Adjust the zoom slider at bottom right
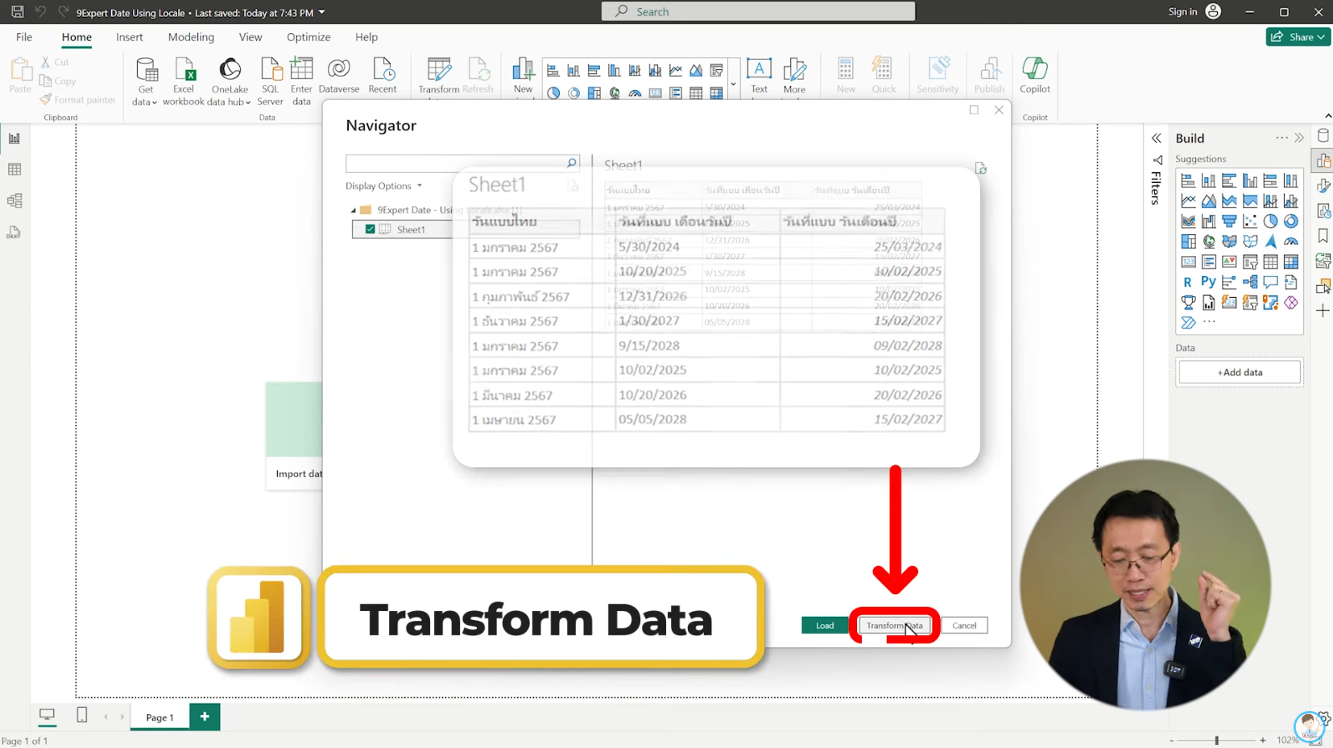The width and height of the screenshot is (1333, 748). 1216,740
